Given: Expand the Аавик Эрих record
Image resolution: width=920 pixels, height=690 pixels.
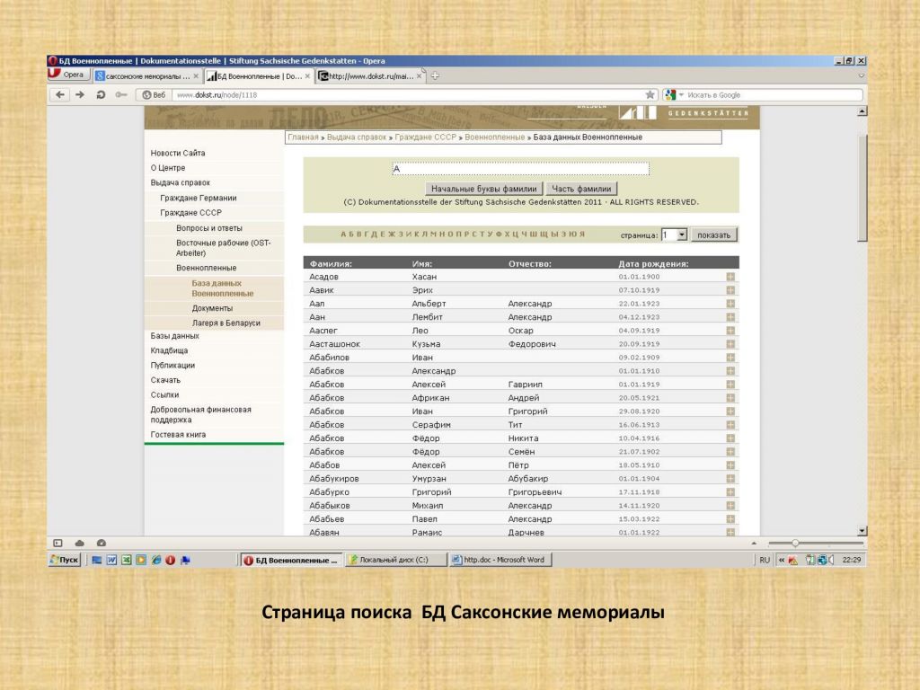Looking at the screenshot, I should pyautogui.click(x=730, y=290).
